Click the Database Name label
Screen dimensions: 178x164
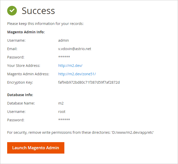[x=21, y=103]
